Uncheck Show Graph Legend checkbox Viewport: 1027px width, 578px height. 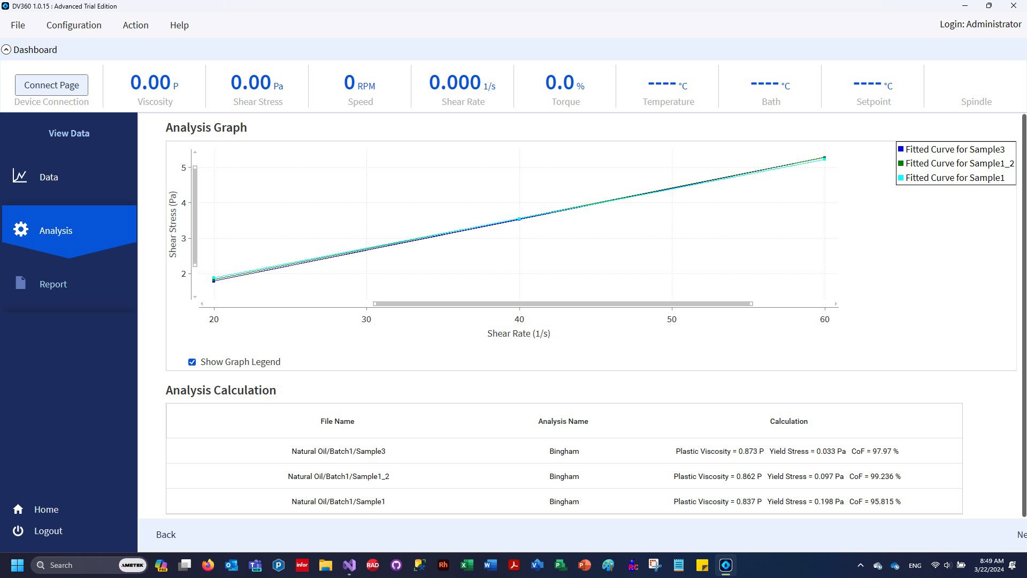click(x=192, y=362)
